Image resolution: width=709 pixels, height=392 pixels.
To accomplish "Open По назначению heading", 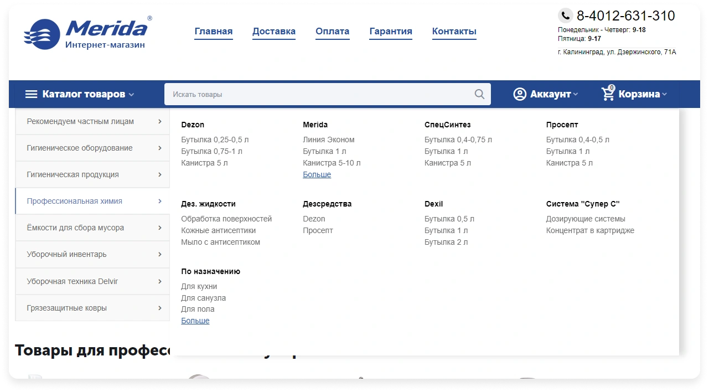I will (211, 271).
